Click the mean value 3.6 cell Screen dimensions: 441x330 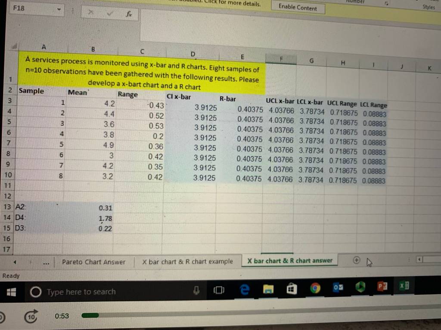tap(90, 124)
